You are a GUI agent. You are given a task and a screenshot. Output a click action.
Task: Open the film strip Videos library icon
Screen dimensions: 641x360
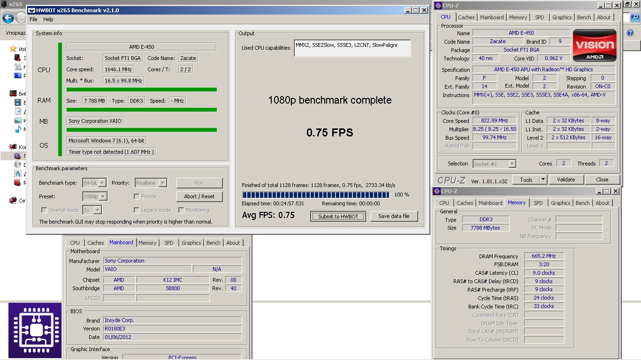tap(18, 103)
